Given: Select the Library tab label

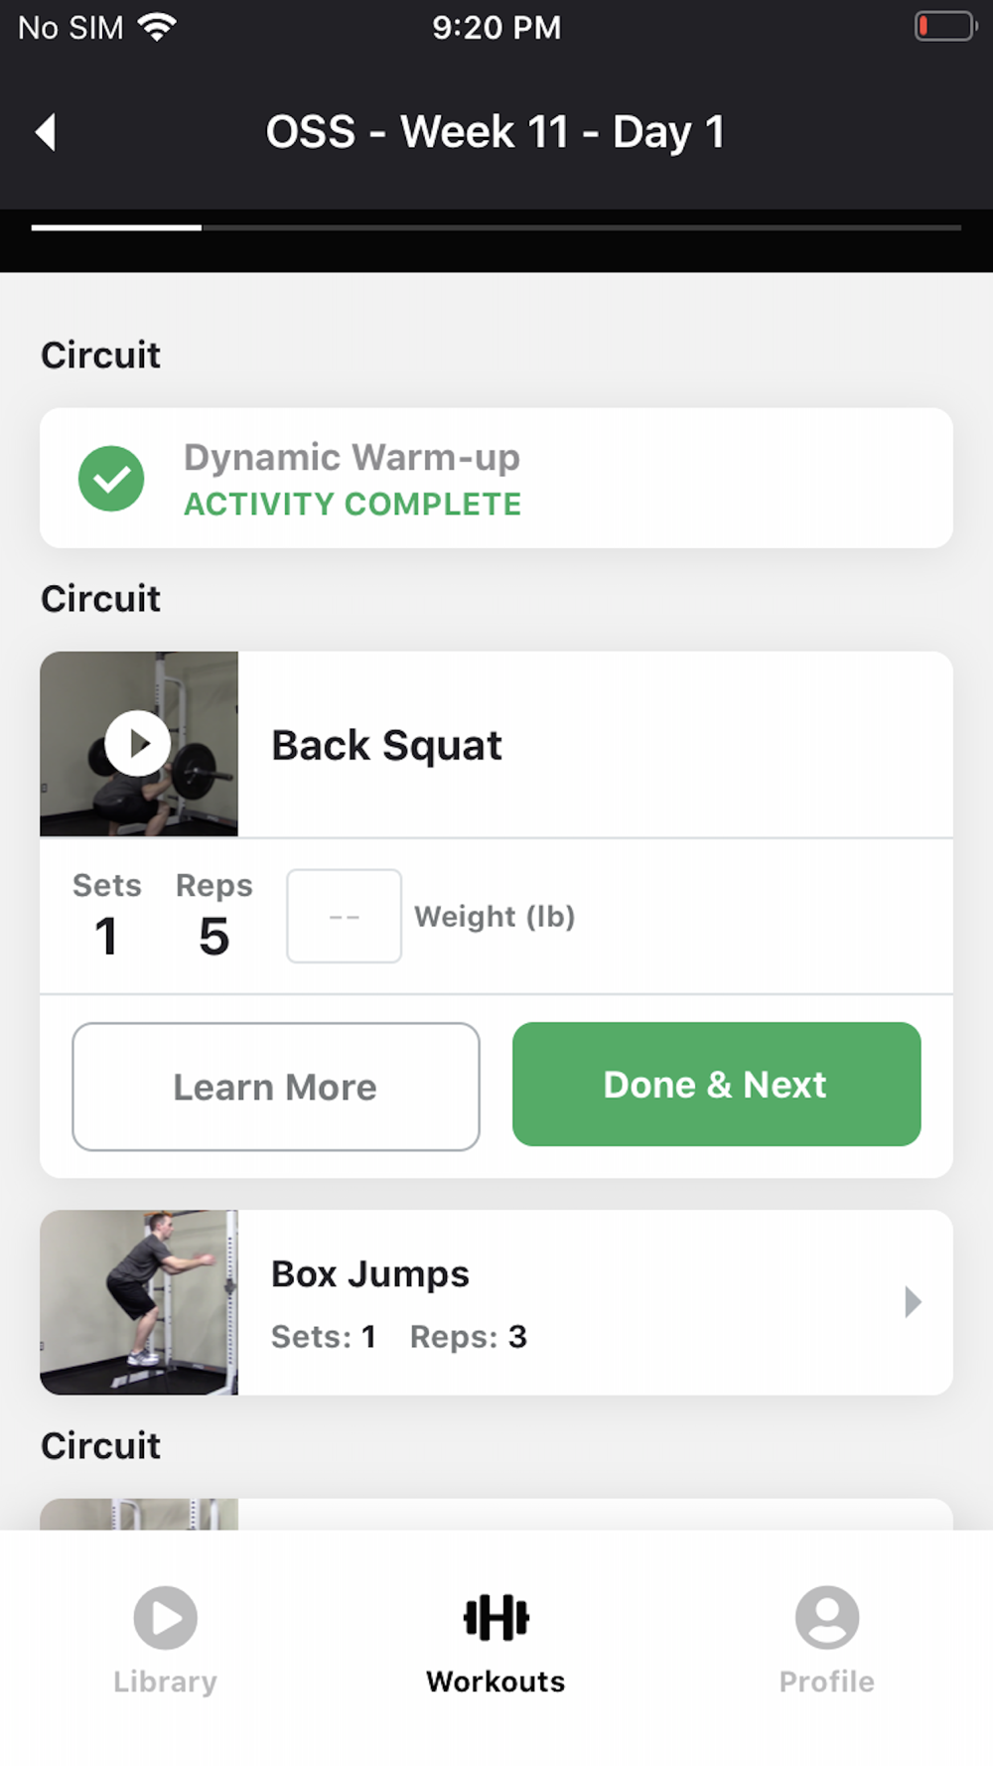Looking at the screenshot, I should pyautogui.click(x=165, y=1681).
